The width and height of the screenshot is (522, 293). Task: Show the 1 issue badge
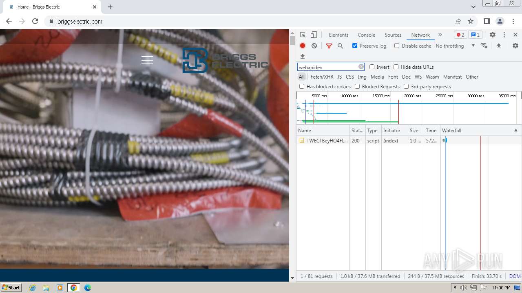click(x=475, y=35)
